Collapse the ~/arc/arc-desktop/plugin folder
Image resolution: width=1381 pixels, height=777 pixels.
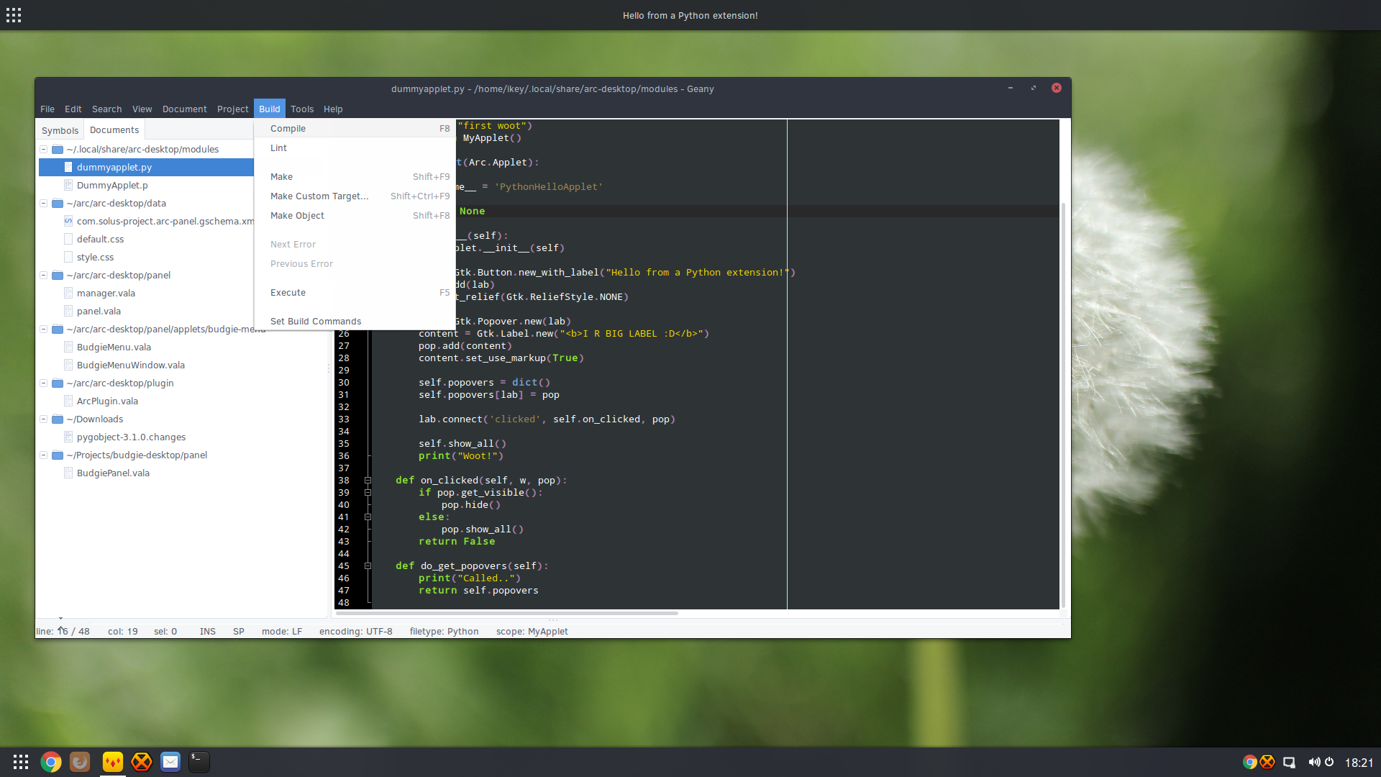pos(44,383)
